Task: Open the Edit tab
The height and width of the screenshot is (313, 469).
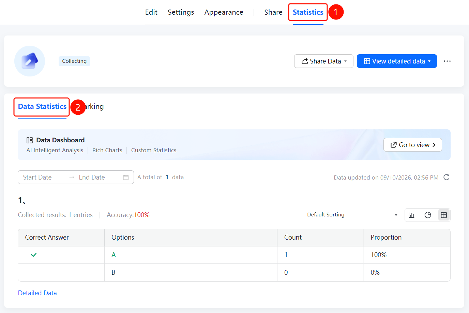Action: [x=151, y=12]
